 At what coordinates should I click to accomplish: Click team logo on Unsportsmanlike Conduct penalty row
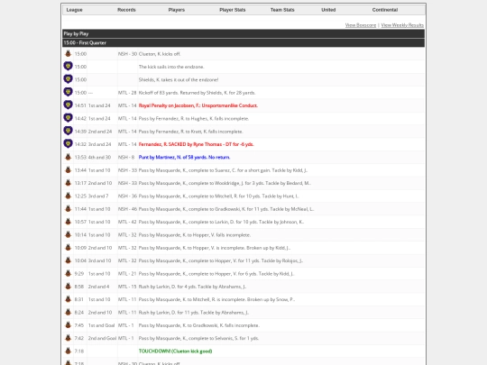pyautogui.click(x=68, y=105)
